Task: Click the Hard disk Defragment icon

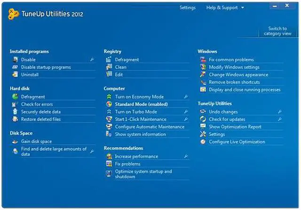Action: tap(15, 96)
